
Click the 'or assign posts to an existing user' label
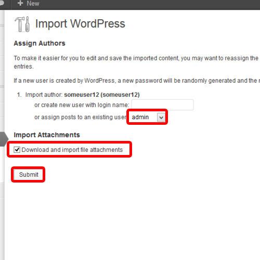81,117
